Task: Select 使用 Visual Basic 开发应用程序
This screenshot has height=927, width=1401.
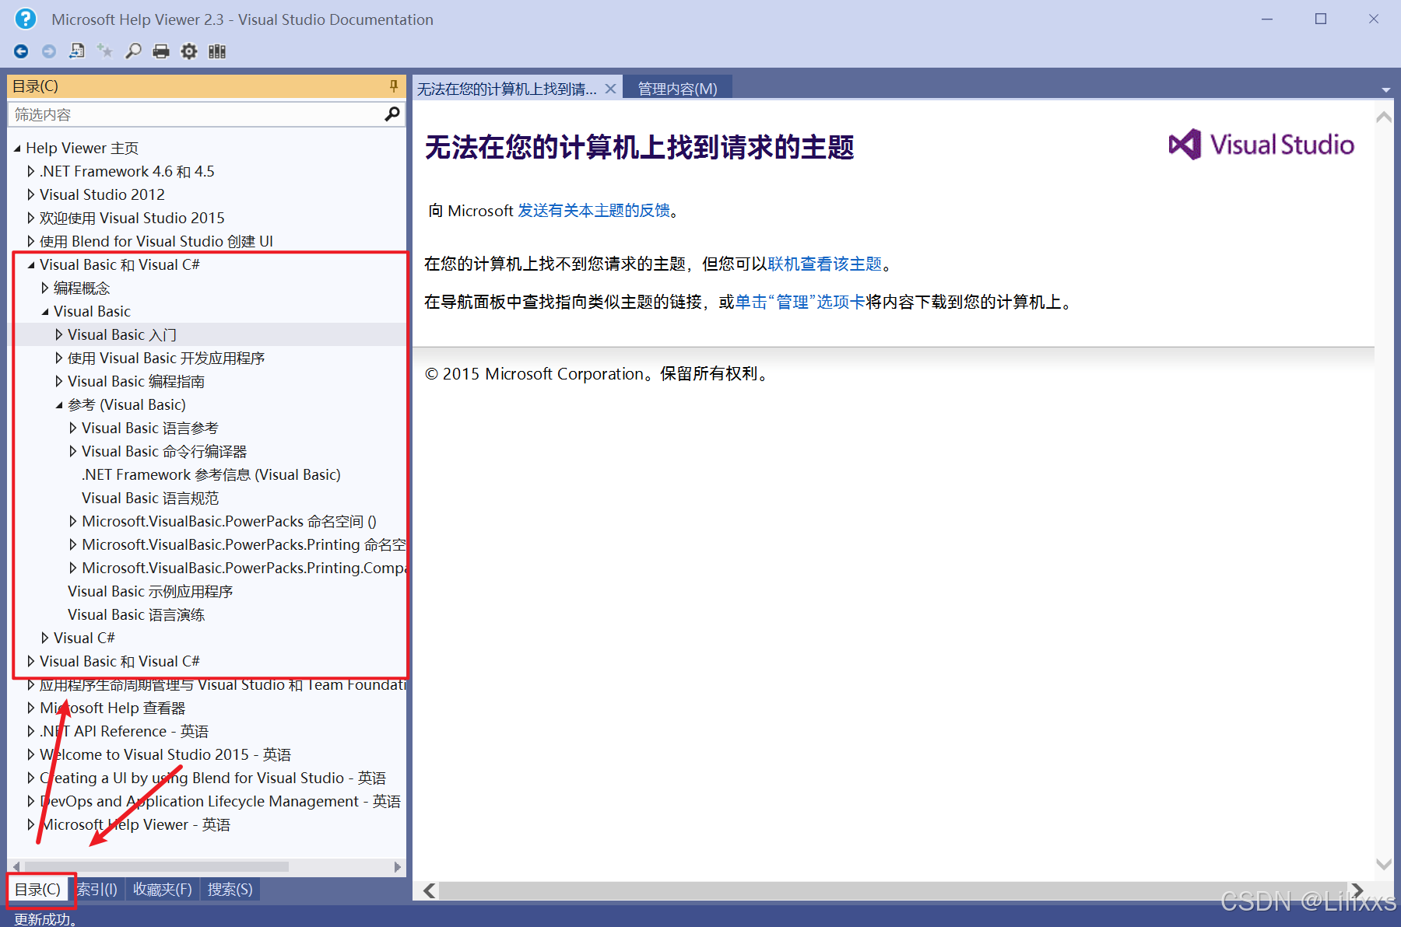Action: (x=166, y=358)
